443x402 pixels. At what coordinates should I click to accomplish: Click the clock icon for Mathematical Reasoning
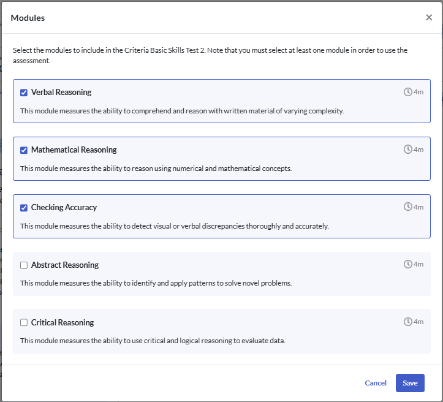(x=408, y=150)
